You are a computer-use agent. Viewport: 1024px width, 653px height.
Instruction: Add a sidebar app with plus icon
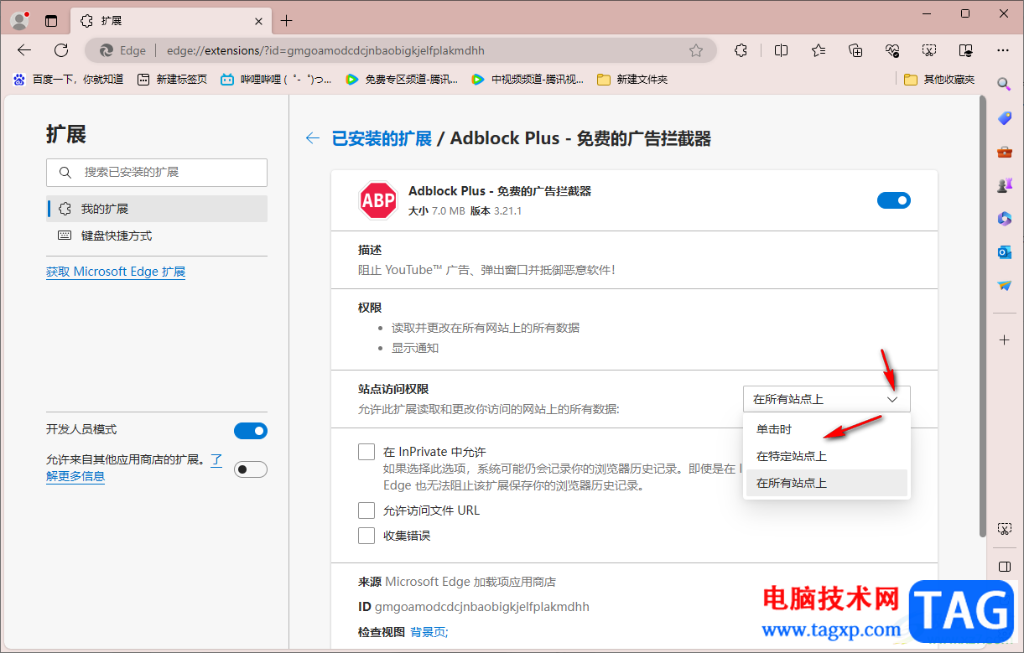(1004, 339)
